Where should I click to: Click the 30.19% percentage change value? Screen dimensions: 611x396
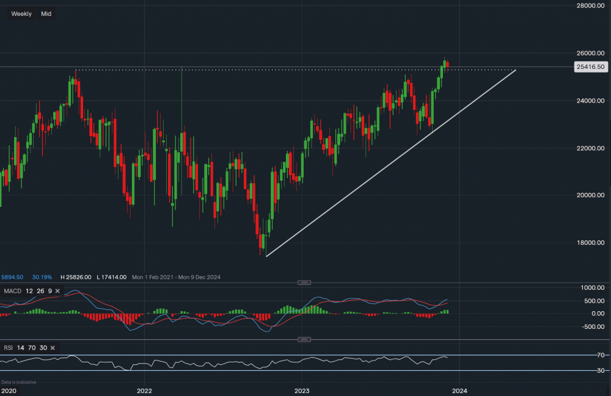pyautogui.click(x=42, y=277)
